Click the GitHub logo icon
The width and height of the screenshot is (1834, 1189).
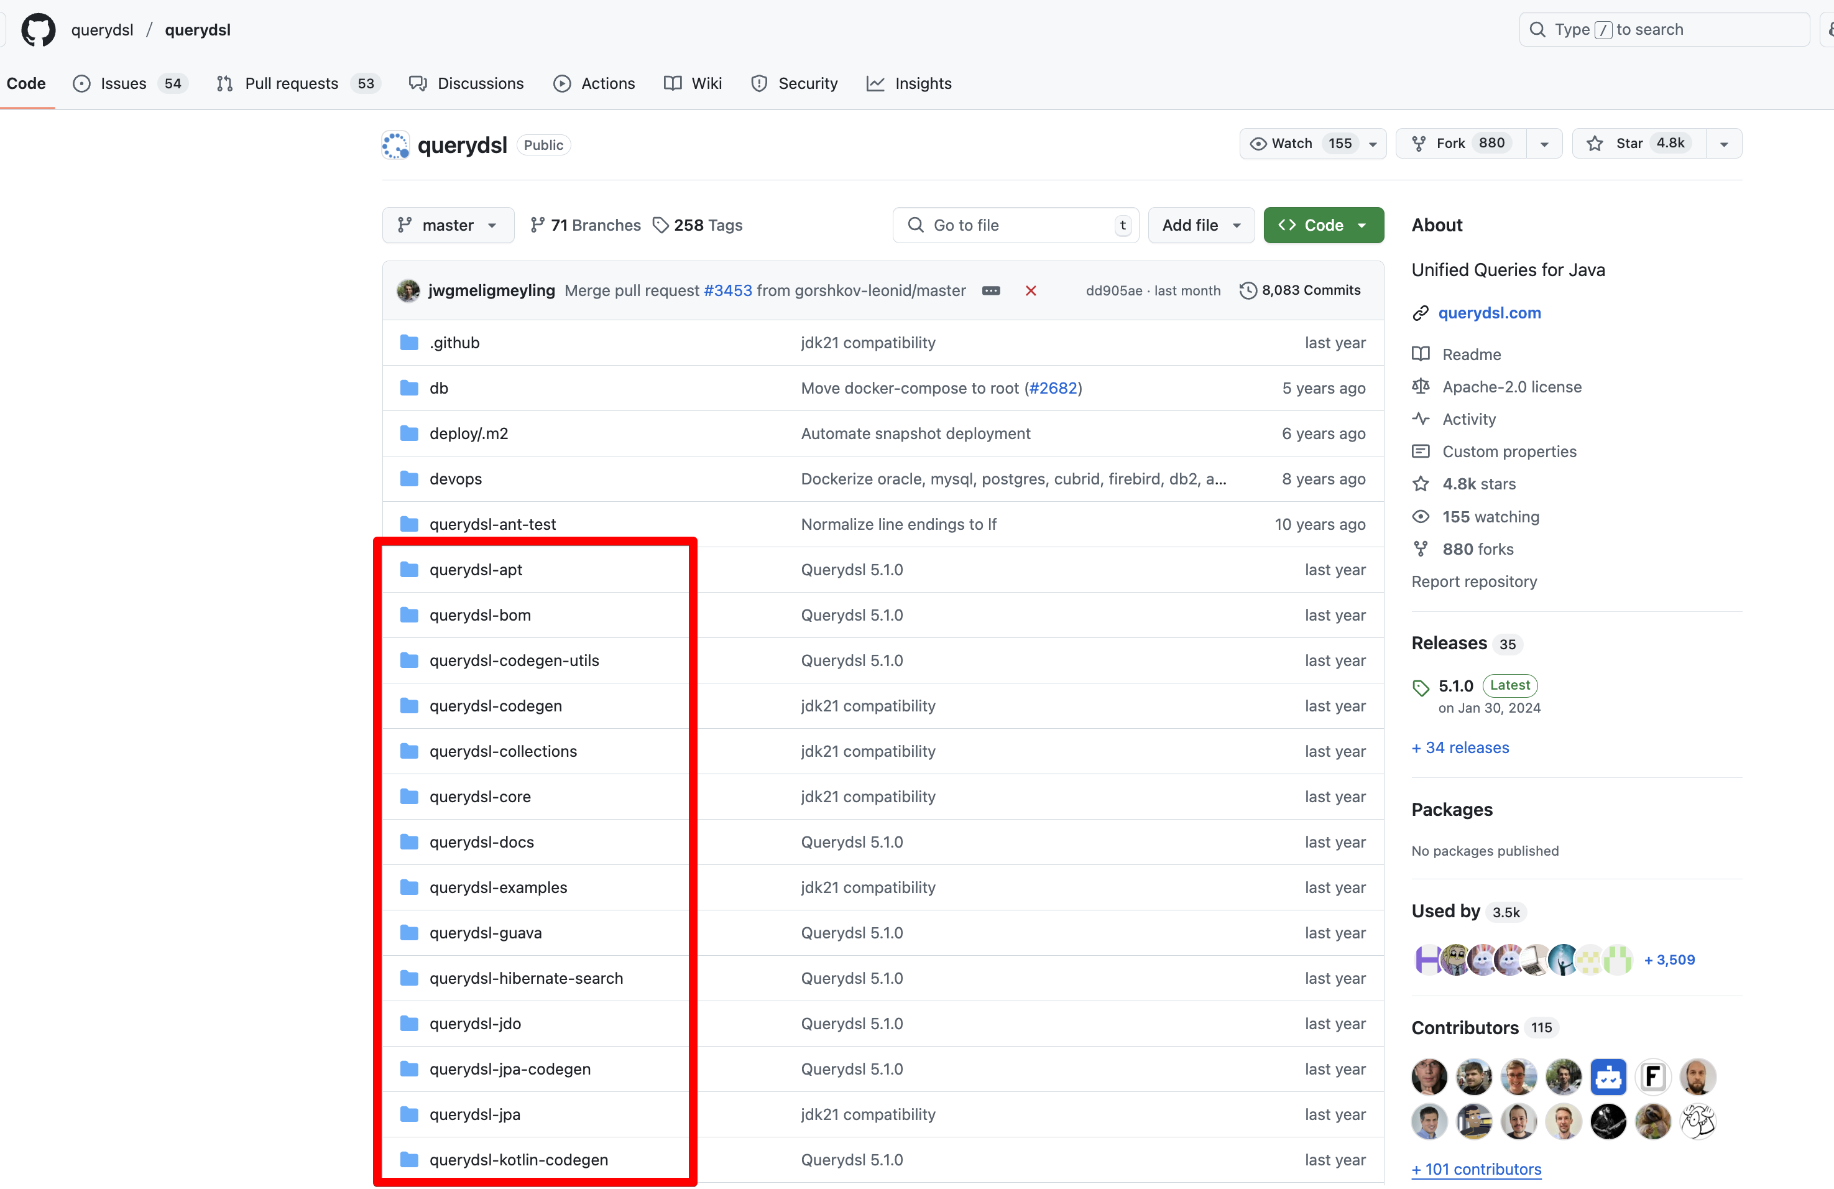[38, 29]
